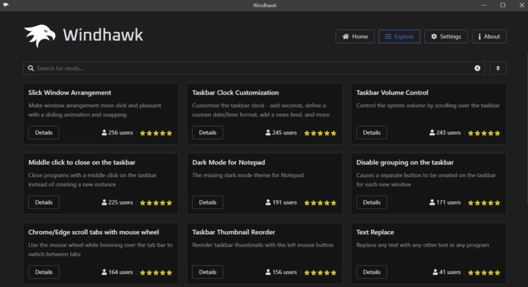Click the star rating of Chrome/Edge scroll tabs
528x287 pixels.
(156, 273)
